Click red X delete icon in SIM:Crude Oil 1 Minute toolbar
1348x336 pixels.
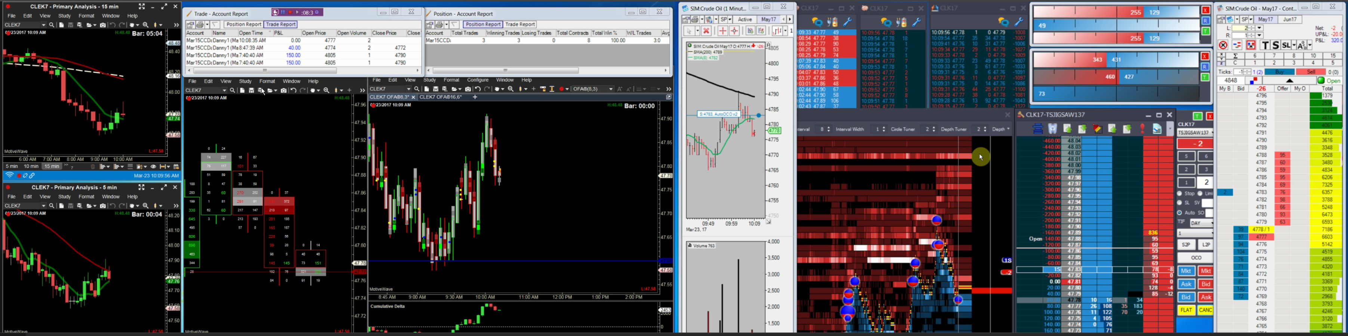pyautogui.click(x=706, y=31)
